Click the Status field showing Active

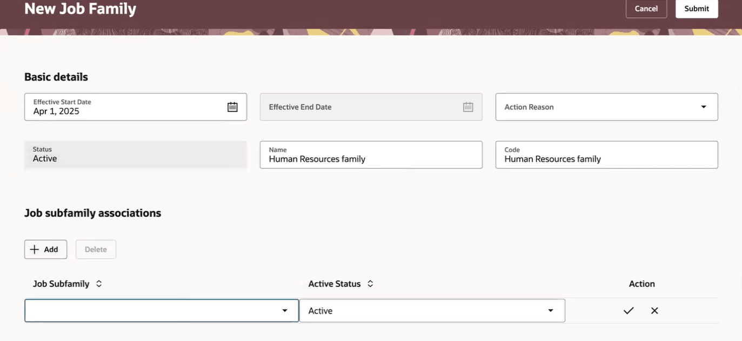coord(136,155)
